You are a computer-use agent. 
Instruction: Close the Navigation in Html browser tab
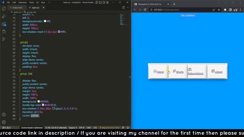[168, 4]
